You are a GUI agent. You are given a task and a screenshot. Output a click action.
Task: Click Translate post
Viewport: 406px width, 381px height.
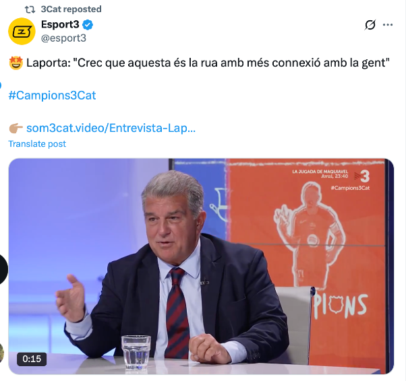(x=37, y=143)
